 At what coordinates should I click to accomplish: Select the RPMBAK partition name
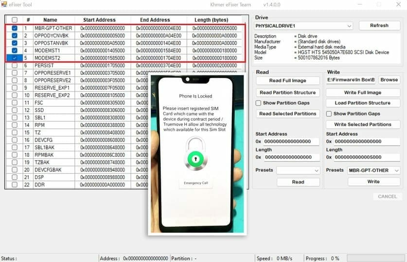44,155
